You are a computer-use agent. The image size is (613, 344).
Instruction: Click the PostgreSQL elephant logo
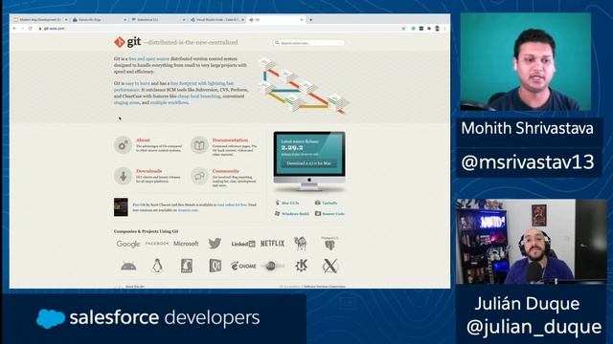coord(329,244)
